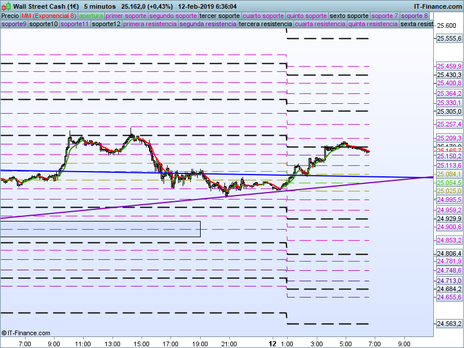
Task: Click the soporte9 label
Action: [14, 24]
